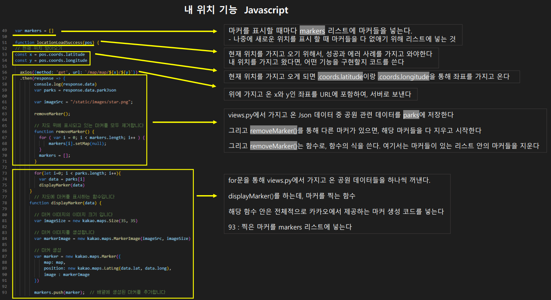Select the "function displayMarker(data) {" definition line
Image resolution: width=551 pixels, height=300 pixels.
[65, 203]
